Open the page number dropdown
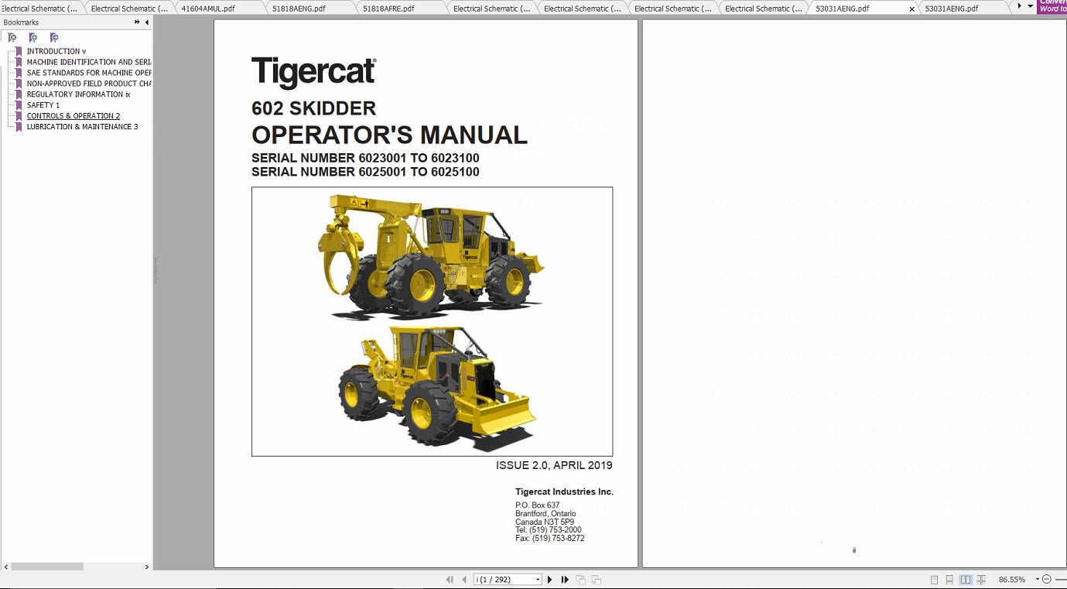Image resolution: width=1067 pixels, height=589 pixels. [x=537, y=579]
